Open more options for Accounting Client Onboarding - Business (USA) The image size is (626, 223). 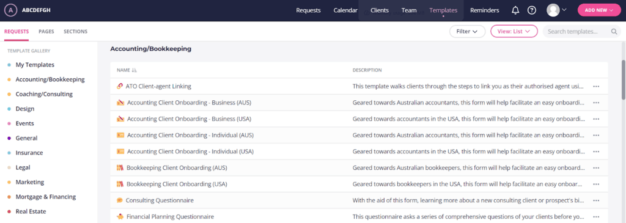596,119
